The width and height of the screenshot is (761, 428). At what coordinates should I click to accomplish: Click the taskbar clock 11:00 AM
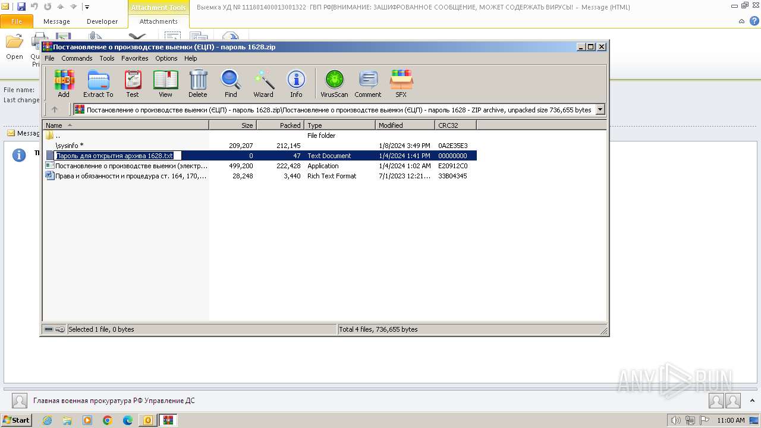click(x=731, y=420)
